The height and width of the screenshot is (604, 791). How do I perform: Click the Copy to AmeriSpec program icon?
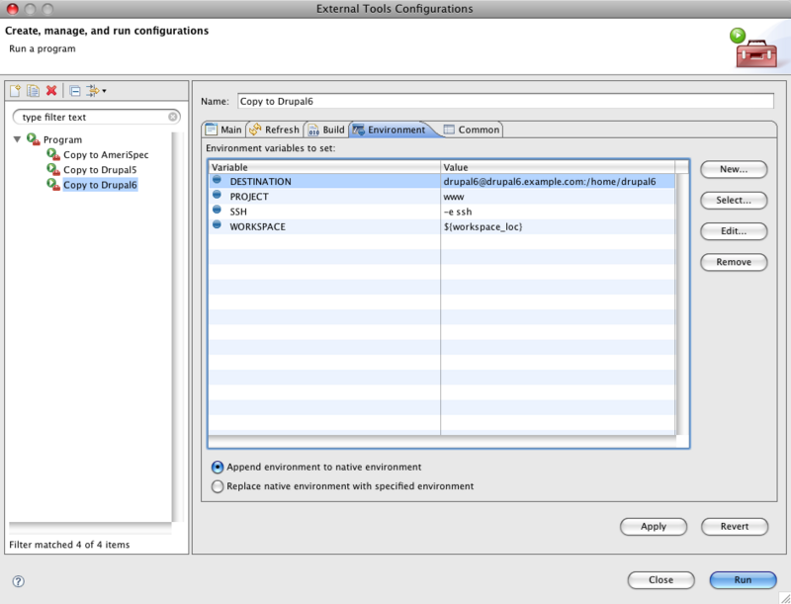[53, 155]
